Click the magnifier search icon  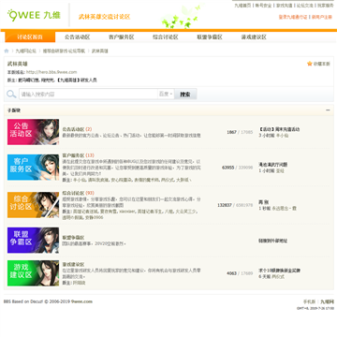[x=11, y=94]
